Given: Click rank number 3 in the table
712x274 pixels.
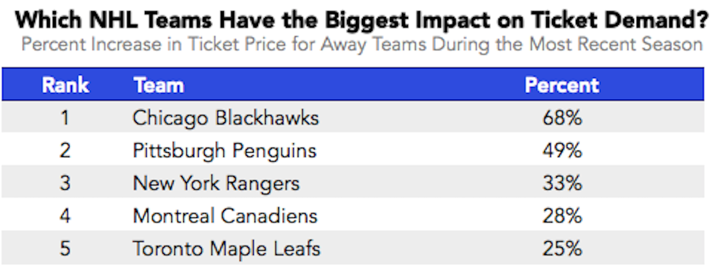Looking at the screenshot, I should click(65, 183).
